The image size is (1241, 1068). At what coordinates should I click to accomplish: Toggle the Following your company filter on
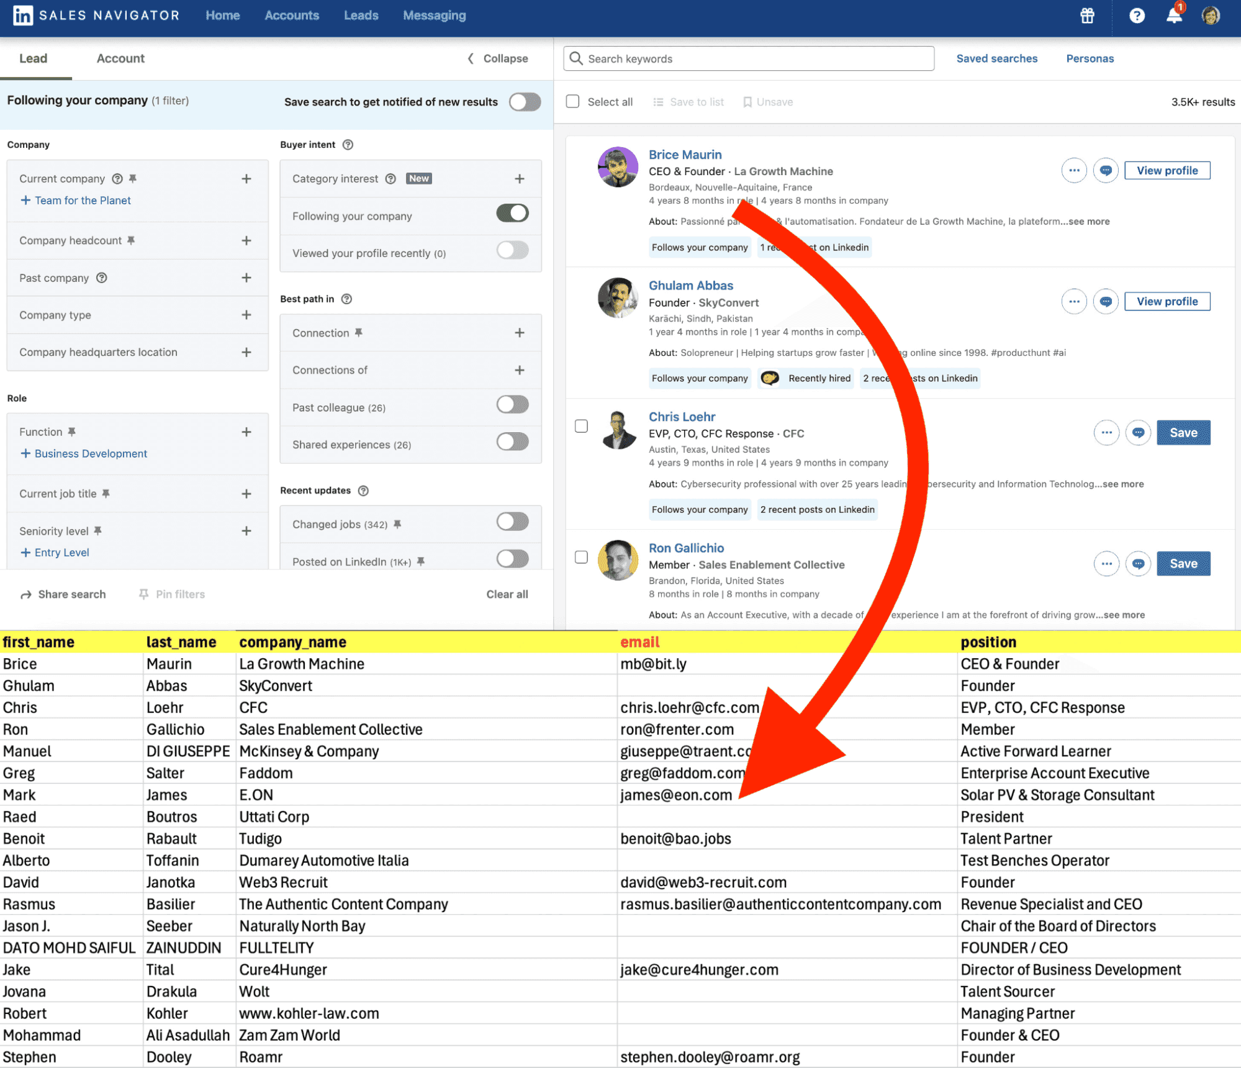pyautogui.click(x=515, y=216)
